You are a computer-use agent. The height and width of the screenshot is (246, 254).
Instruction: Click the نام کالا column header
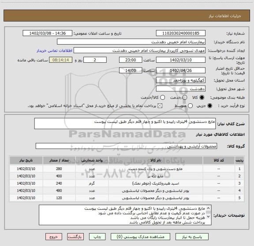pos(156,160)
